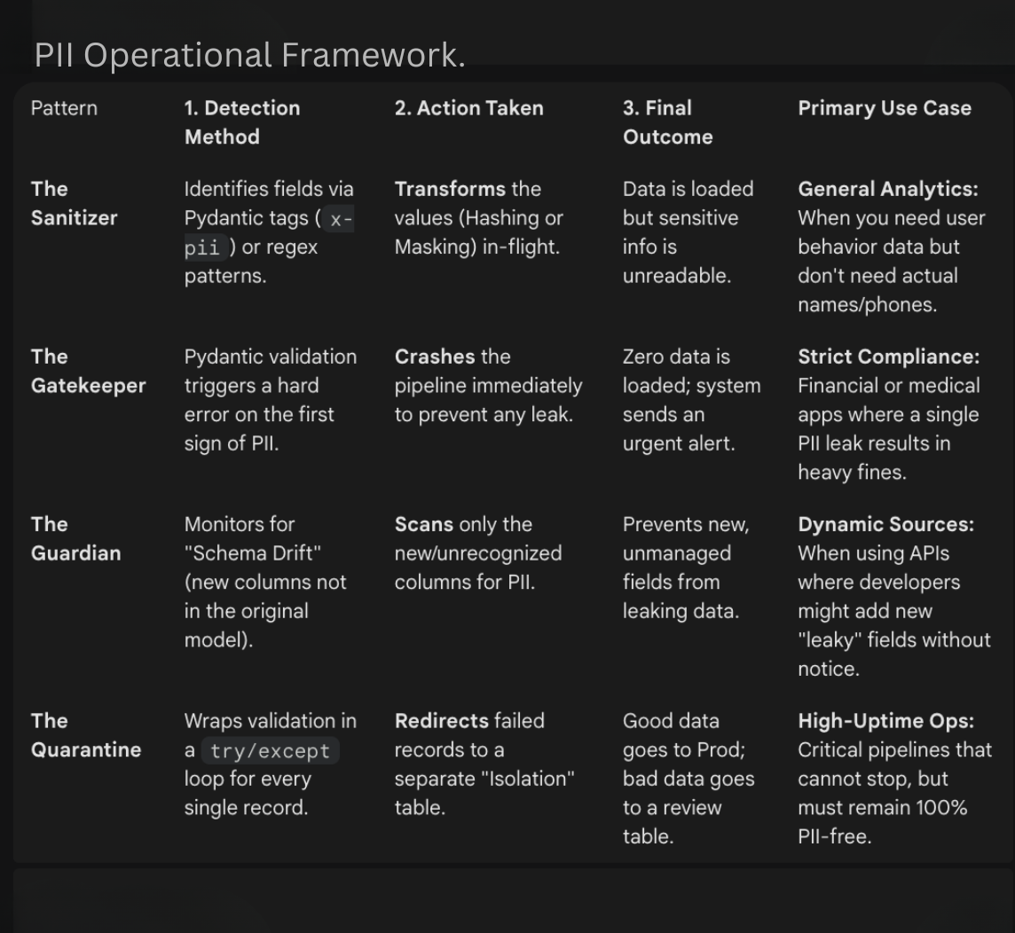Click the Dynamic Sources use case text

click(885, 524)
